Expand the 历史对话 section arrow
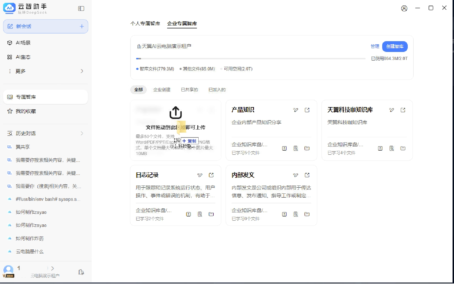Screen dimensions: 454x284 (x=82, y=133)
